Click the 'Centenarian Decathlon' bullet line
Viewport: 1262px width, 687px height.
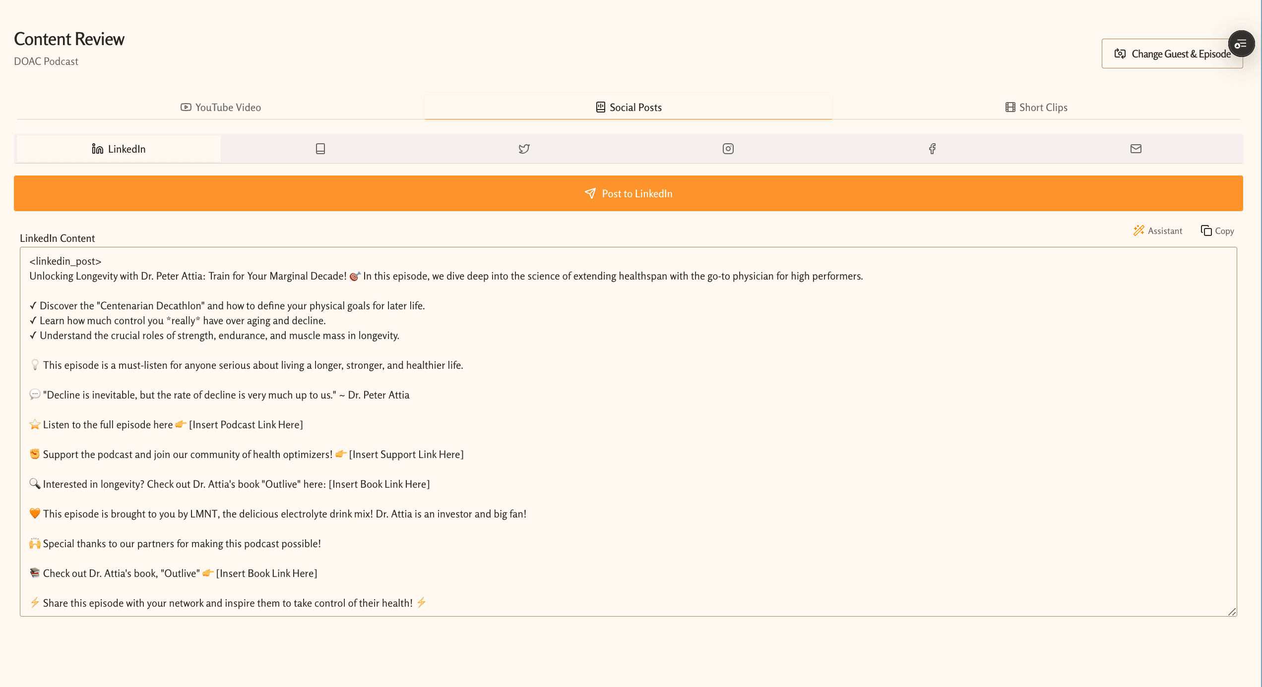[x=227, y=306]
